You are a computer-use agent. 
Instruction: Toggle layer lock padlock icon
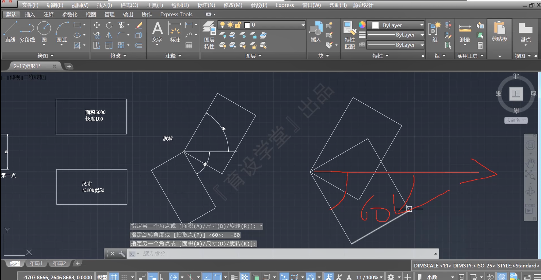tap(238, 25)
